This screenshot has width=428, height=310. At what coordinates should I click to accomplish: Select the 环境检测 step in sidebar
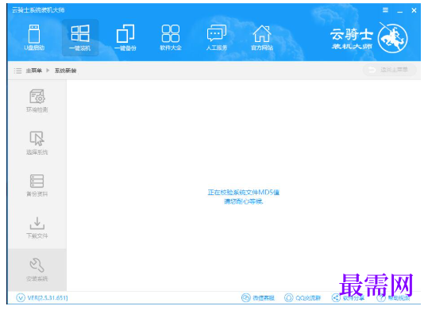point(37,101)
